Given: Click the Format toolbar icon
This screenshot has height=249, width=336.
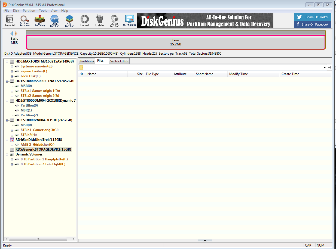Looking at the screenshot, I should 85,21.
